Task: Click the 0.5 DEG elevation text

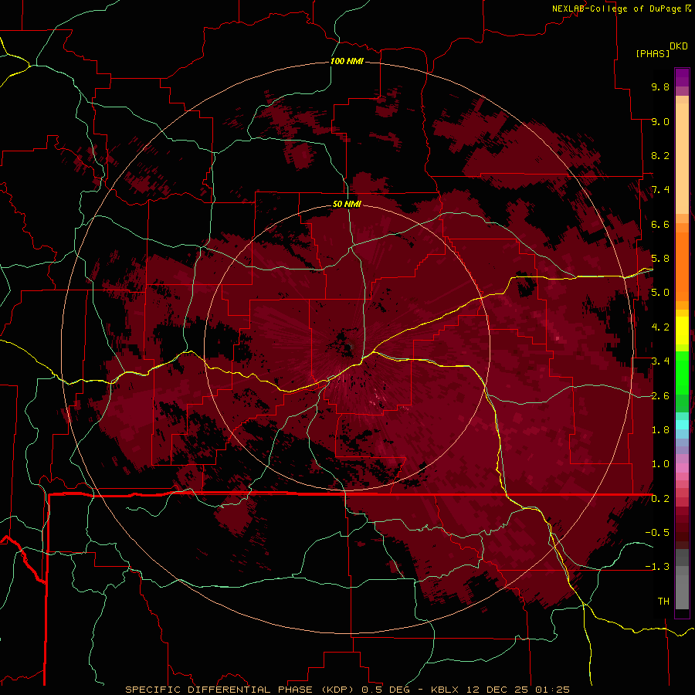Action: pyautogui.click(x=388, y=690)
